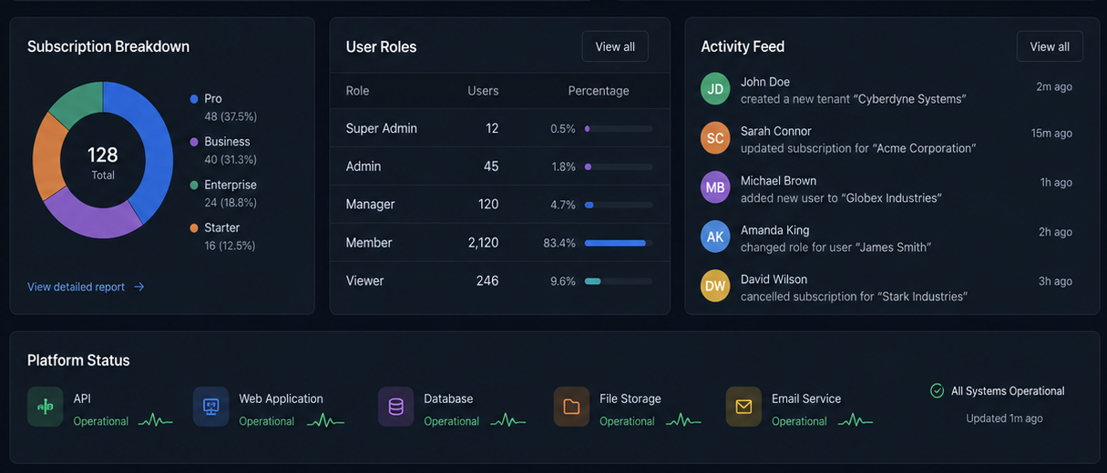Click the All Systems Operational checkmark icon
Image resolution: width=1107 pixels, height=473 pixels.
click(937, 390)
